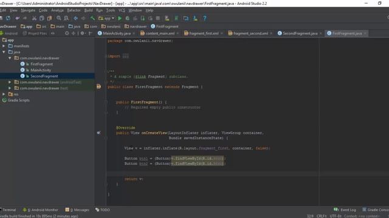389x218 pixels.
Task: Navigate back with blue arrow icon
Action: click(75, 18)
